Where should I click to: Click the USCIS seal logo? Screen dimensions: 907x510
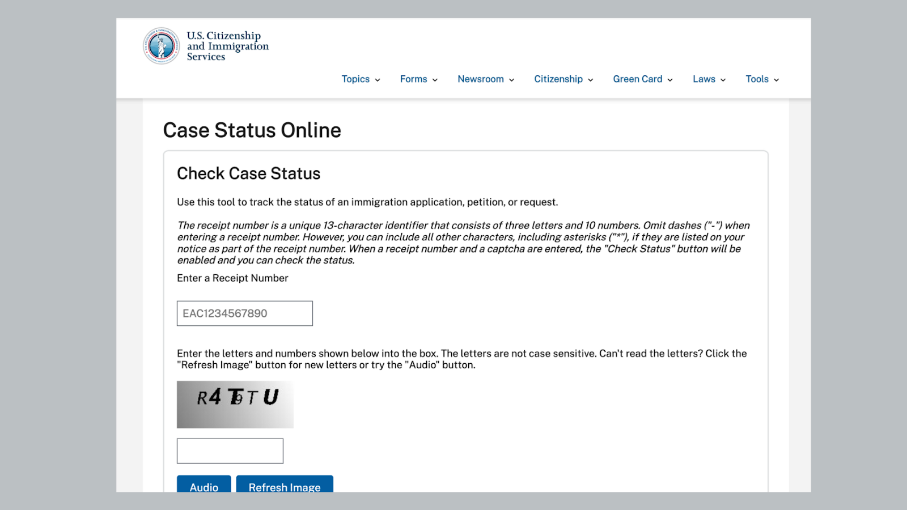162,46
